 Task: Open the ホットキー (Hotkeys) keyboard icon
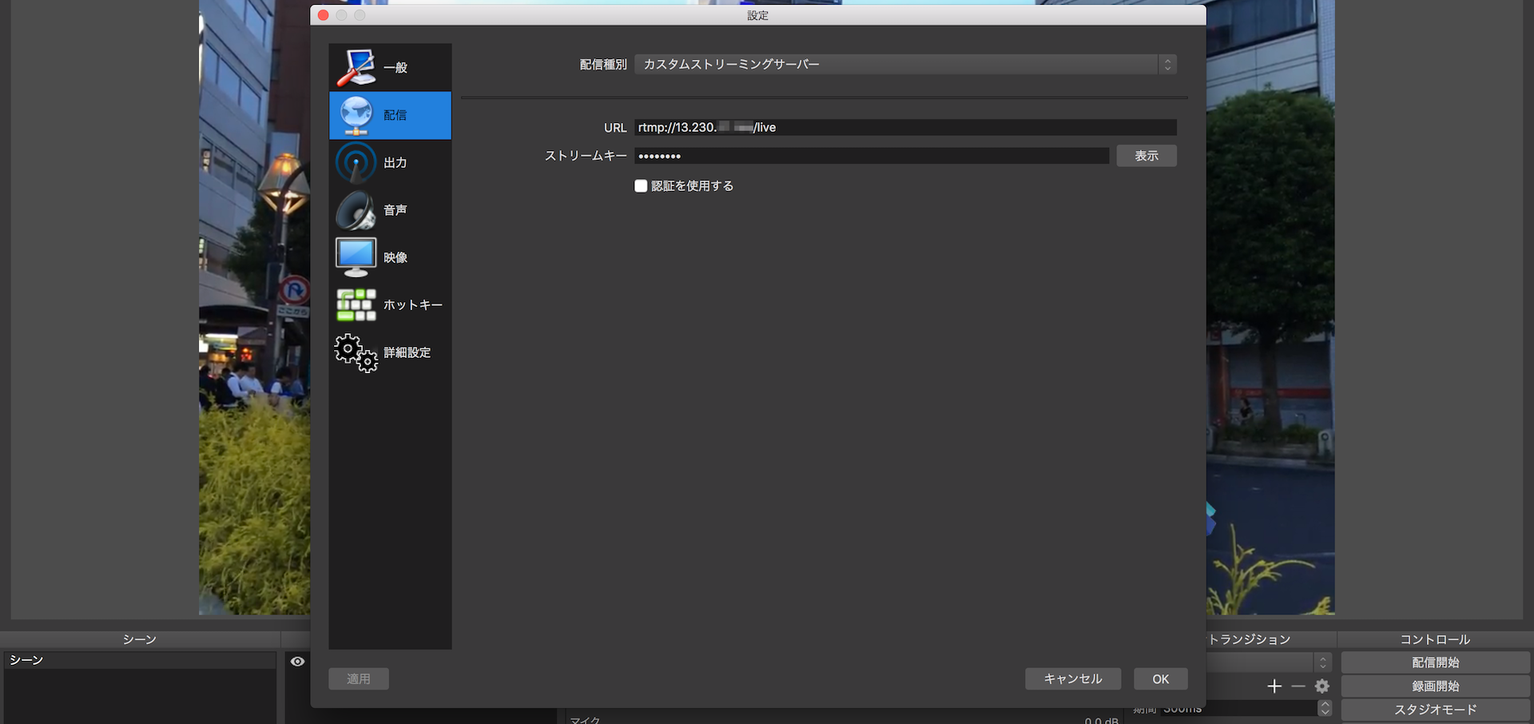[356, 304]
